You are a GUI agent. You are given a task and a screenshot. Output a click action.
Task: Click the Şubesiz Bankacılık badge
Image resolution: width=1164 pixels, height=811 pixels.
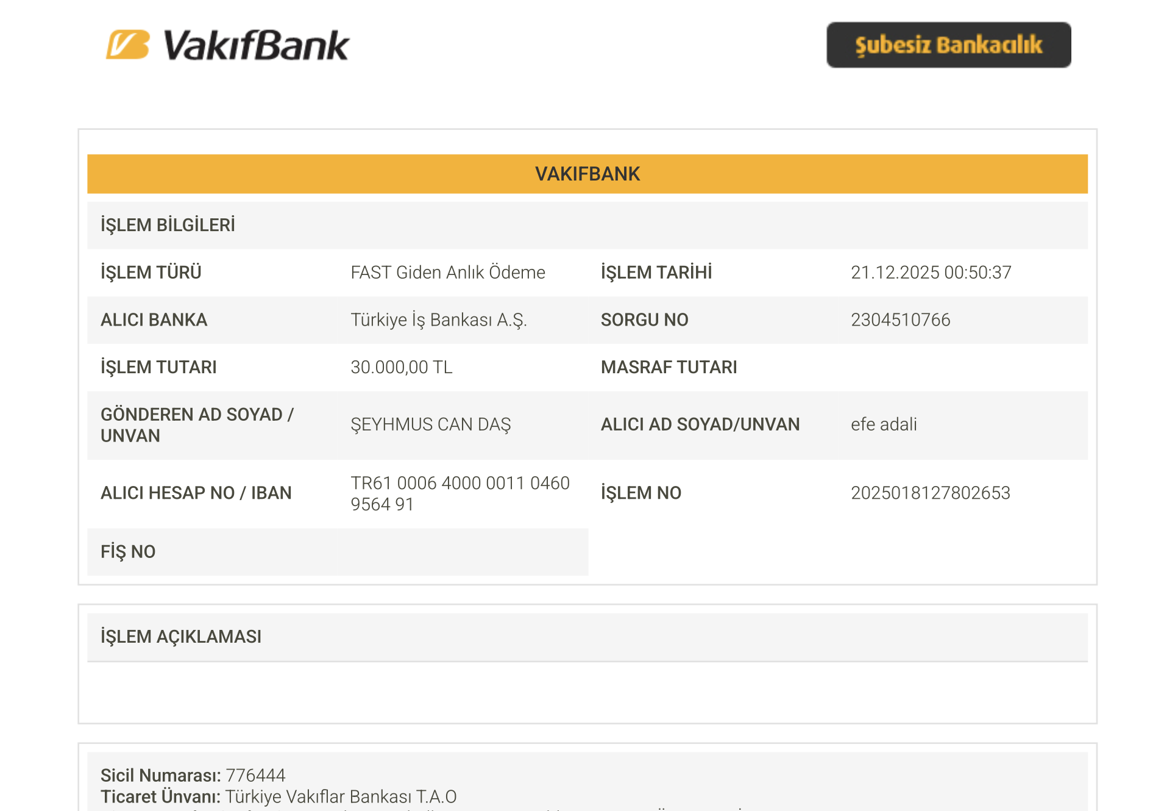pos(948,45)
